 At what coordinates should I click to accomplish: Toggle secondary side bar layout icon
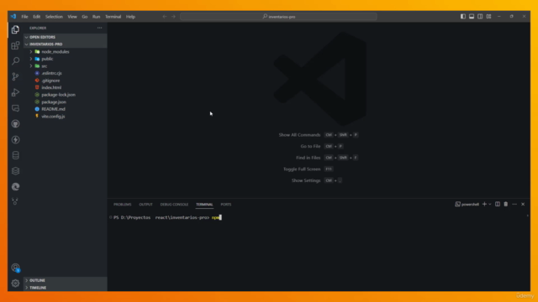coord(480,17)
